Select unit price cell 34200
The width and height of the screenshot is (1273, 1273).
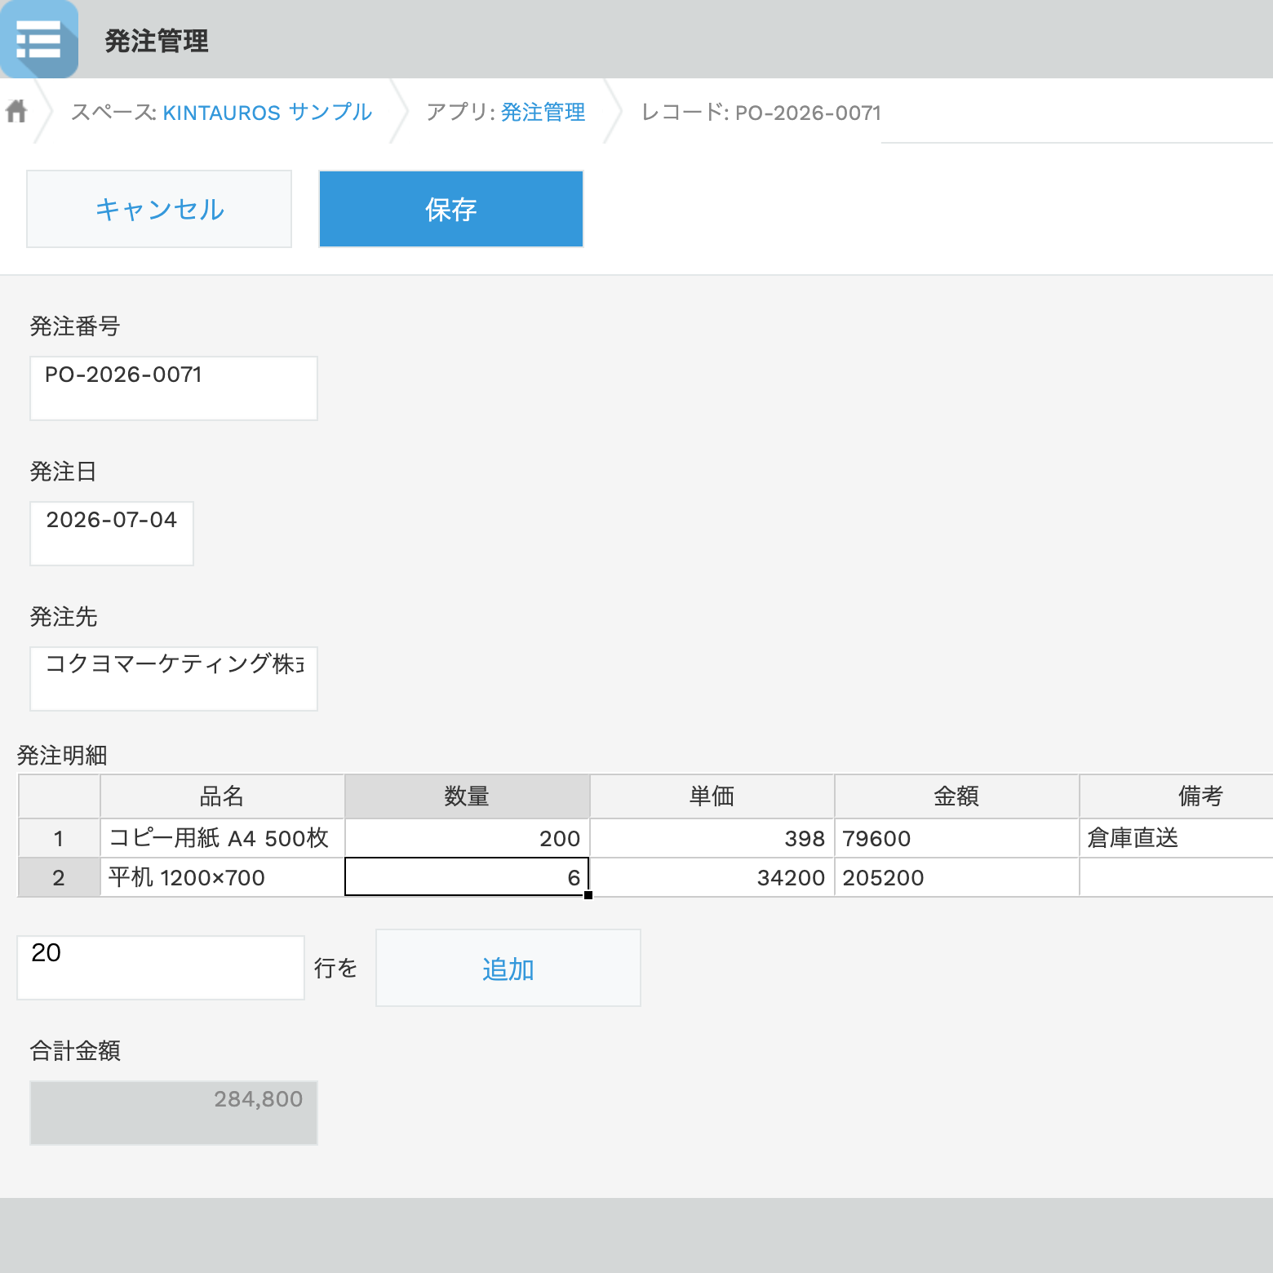pos(712,877)
